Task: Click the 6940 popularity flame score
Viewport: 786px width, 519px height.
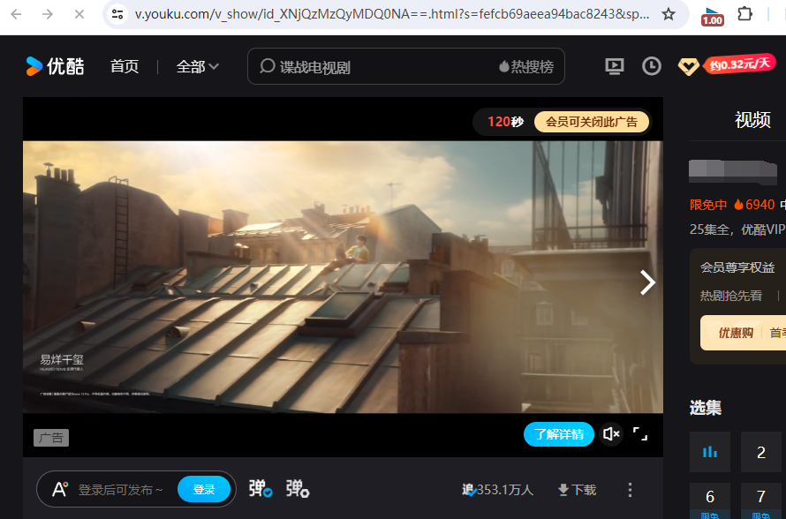Action: tap(754, 205)
